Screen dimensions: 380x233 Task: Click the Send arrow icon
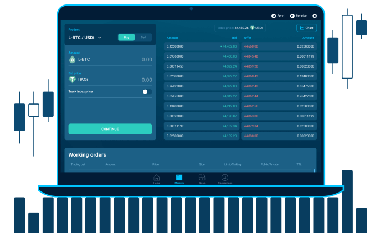pos(274,16)
